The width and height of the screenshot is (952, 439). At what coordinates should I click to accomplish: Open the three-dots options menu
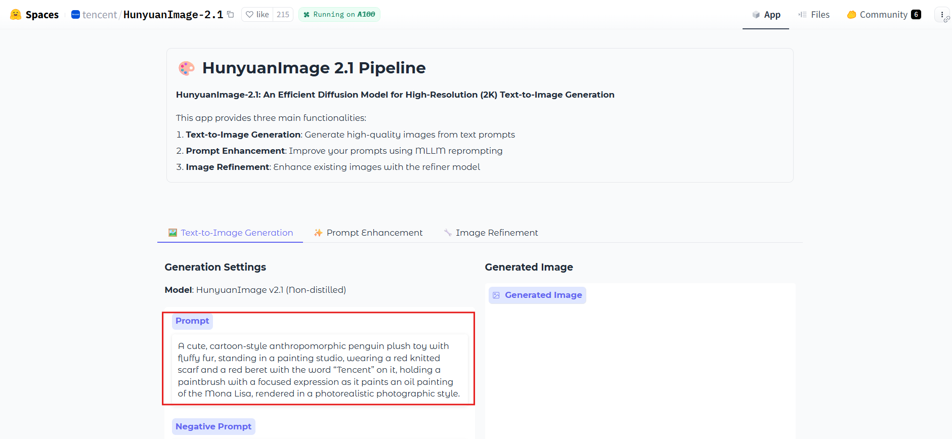tap(941, 15)
